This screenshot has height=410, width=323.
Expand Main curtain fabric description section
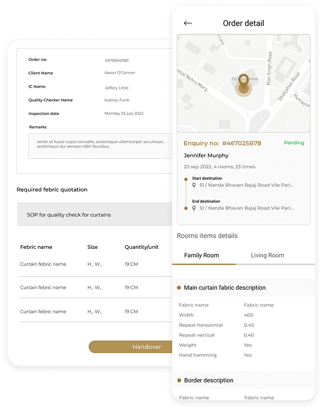(x=225, y=287)
